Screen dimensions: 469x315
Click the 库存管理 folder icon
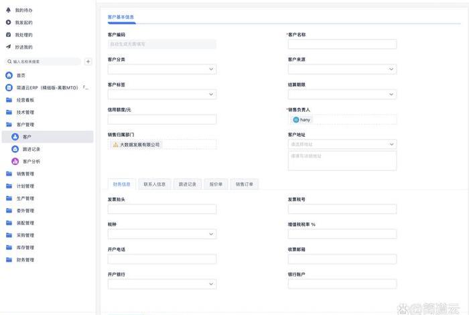pos(9,247)
